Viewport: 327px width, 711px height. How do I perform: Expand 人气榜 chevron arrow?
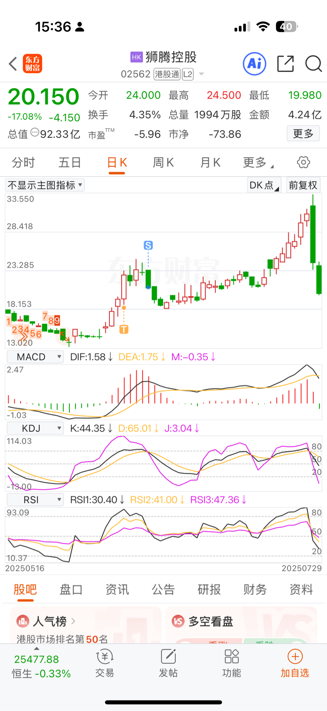coord(73,621)
